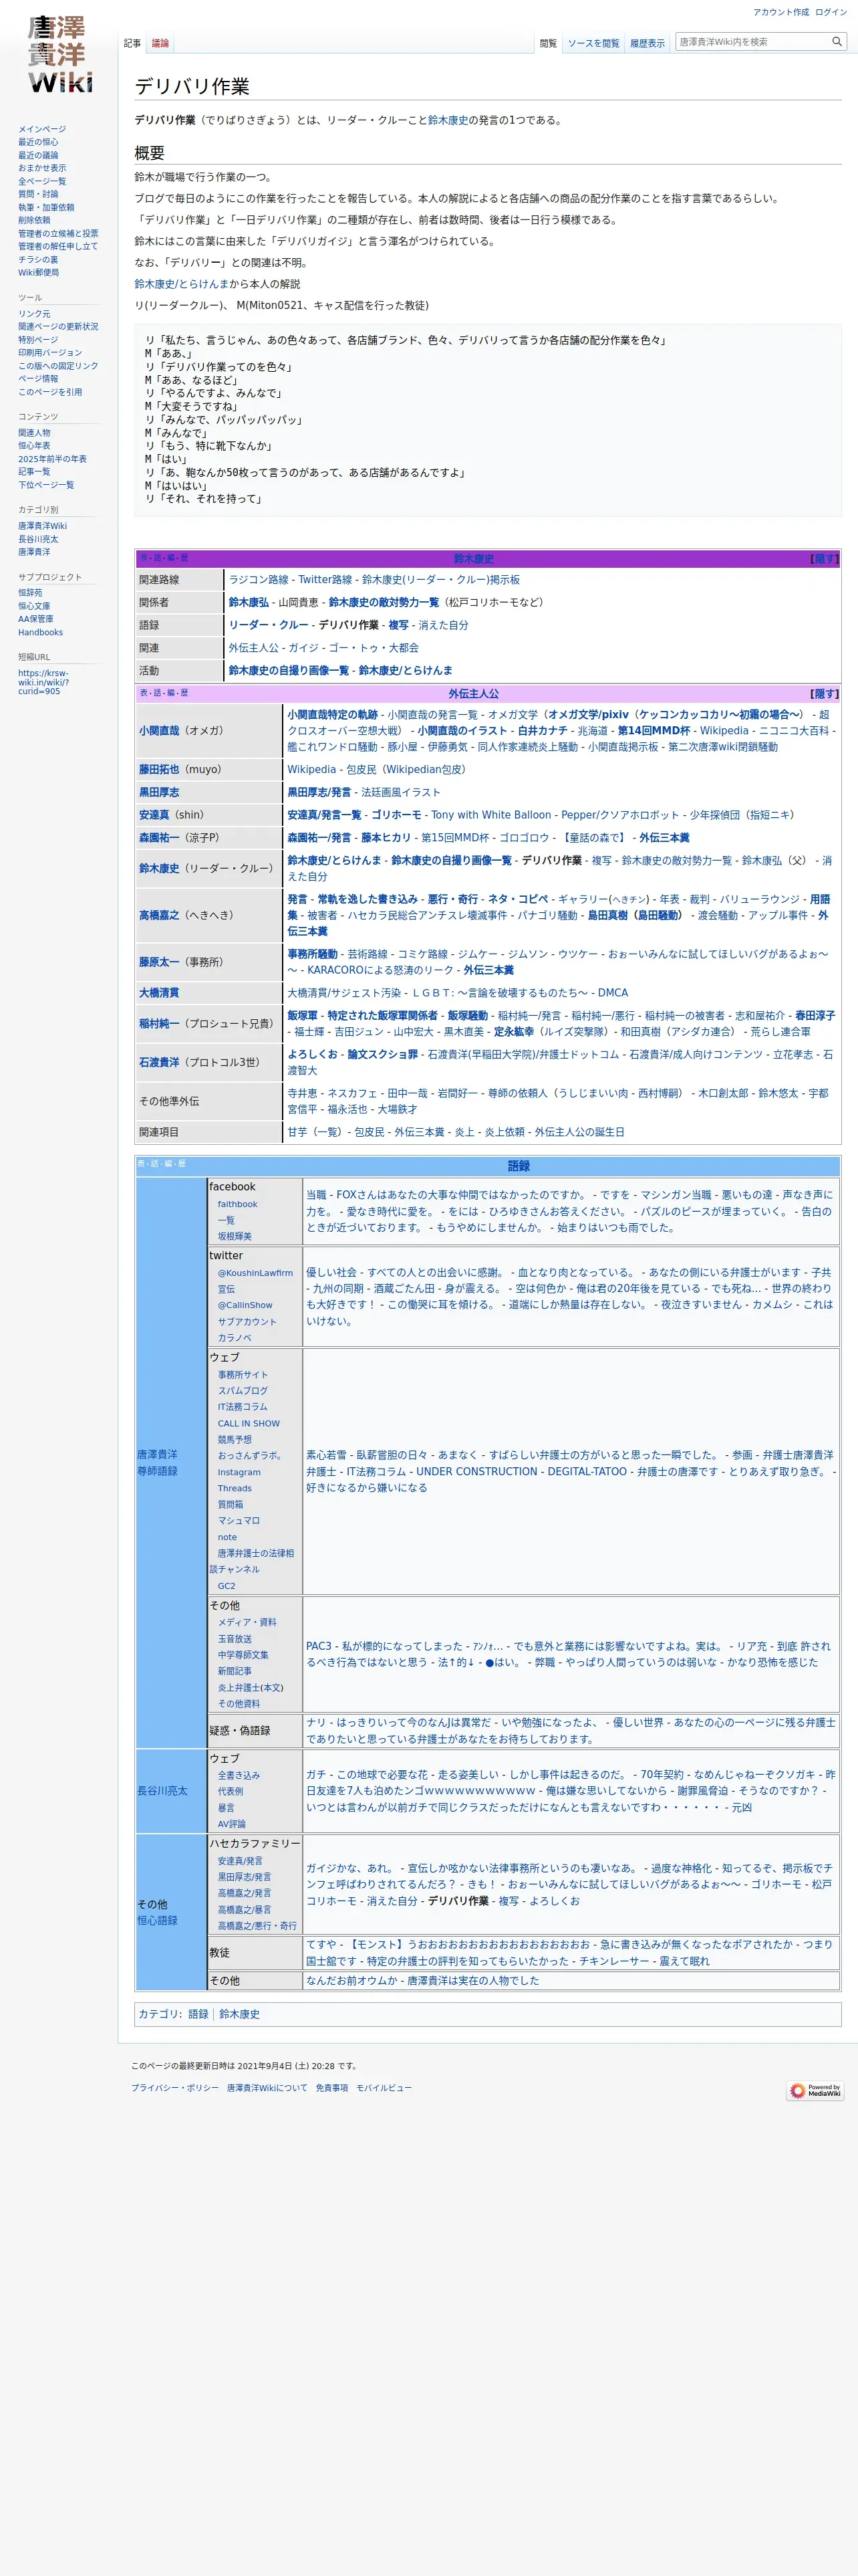Viewport: 858px width, 2576px height.
Task: Collapse the 鈴木康史 navbox with 隠す
Action: [824, 559]
